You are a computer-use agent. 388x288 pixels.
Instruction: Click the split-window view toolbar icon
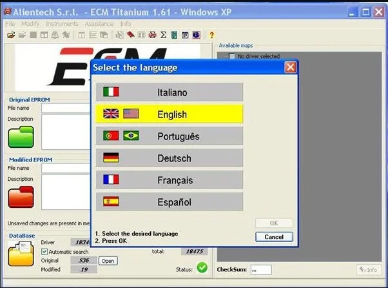point(81,35)
